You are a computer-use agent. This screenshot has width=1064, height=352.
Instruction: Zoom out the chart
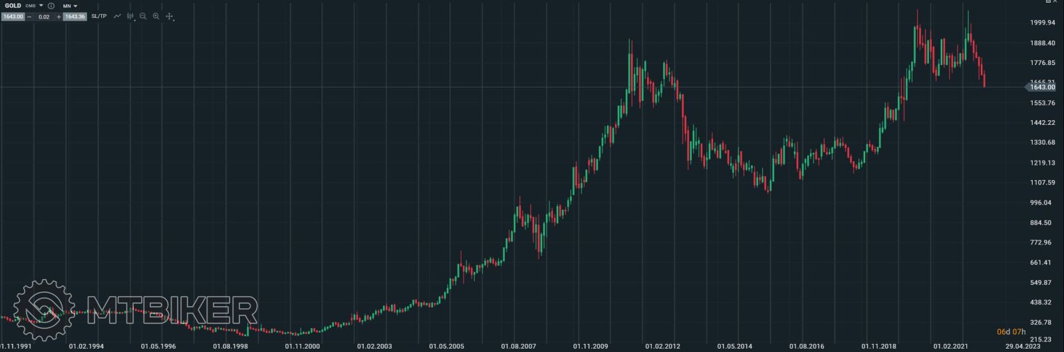pos(143,16)
